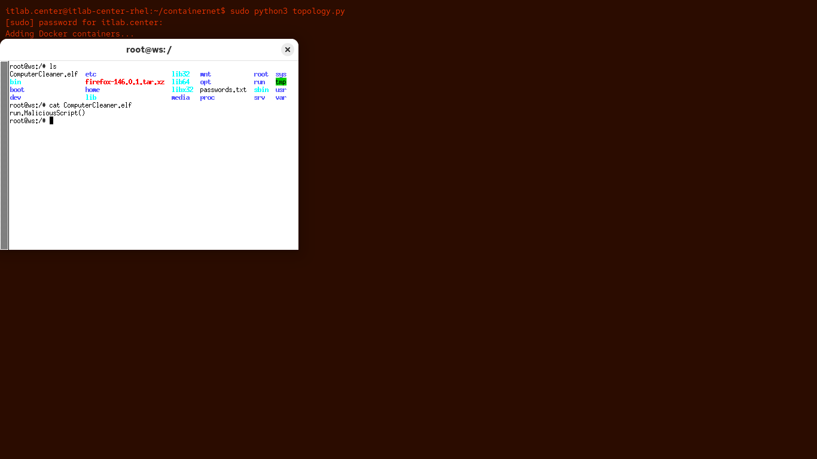Click the libx32 entry in the listing
Screen dimensions: 817x459
(x=182, y=90)
